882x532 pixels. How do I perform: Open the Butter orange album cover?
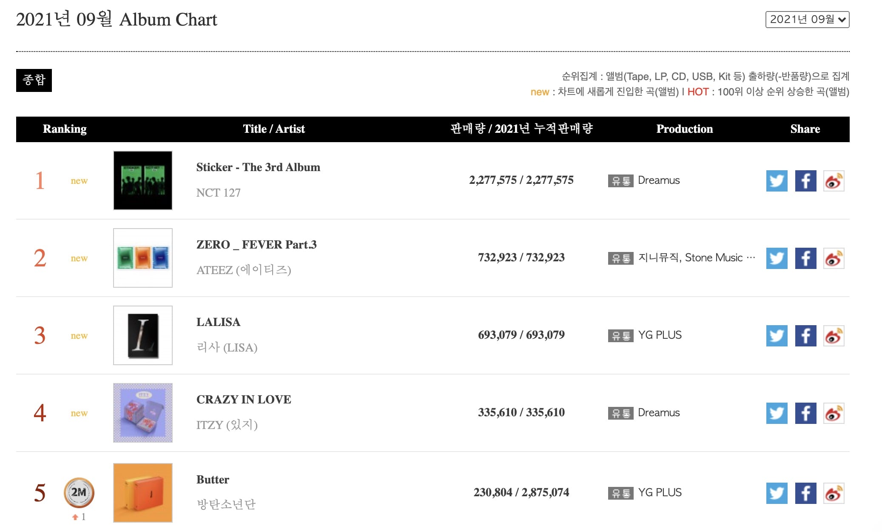[143, 493]
